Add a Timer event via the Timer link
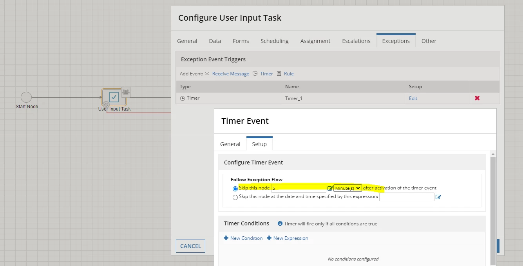523x266 pixels. (267, 73)
